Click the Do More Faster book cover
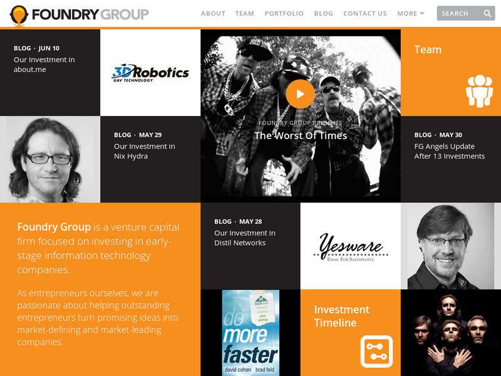 pos(250,333)
